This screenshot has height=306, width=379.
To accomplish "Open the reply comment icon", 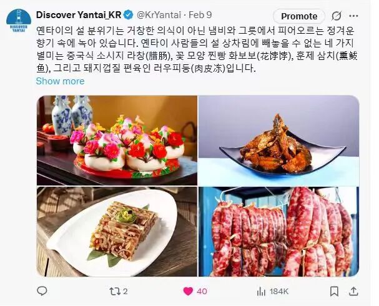I will coord(42,291).
